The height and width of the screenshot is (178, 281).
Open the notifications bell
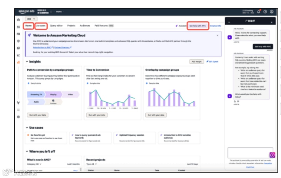(259, 12)
